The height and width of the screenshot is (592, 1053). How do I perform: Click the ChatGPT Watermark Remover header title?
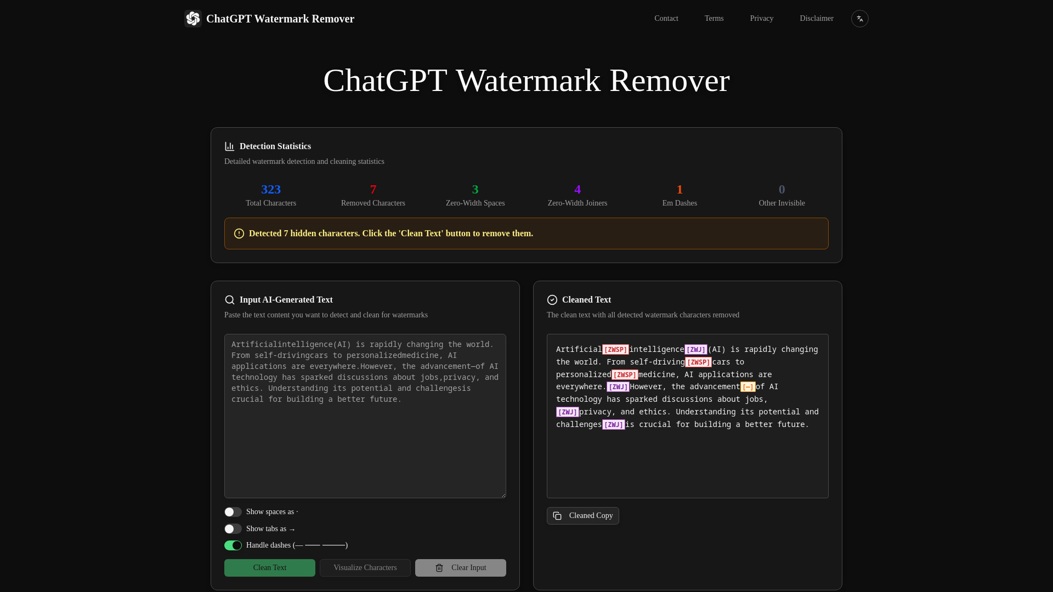280,19
